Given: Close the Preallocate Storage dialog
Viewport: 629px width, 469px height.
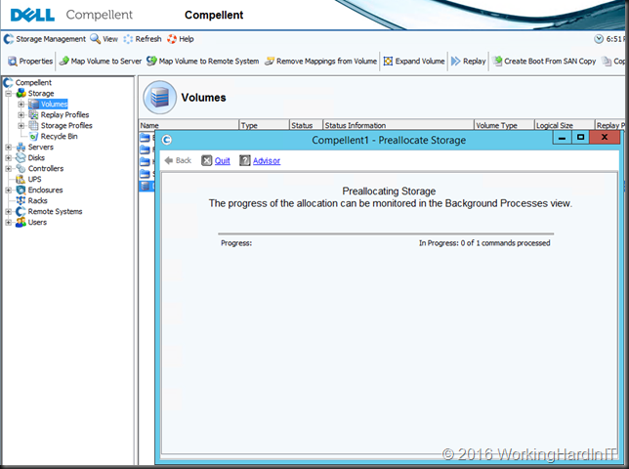Looking at the screenshot, I should (x=605, y=138).
